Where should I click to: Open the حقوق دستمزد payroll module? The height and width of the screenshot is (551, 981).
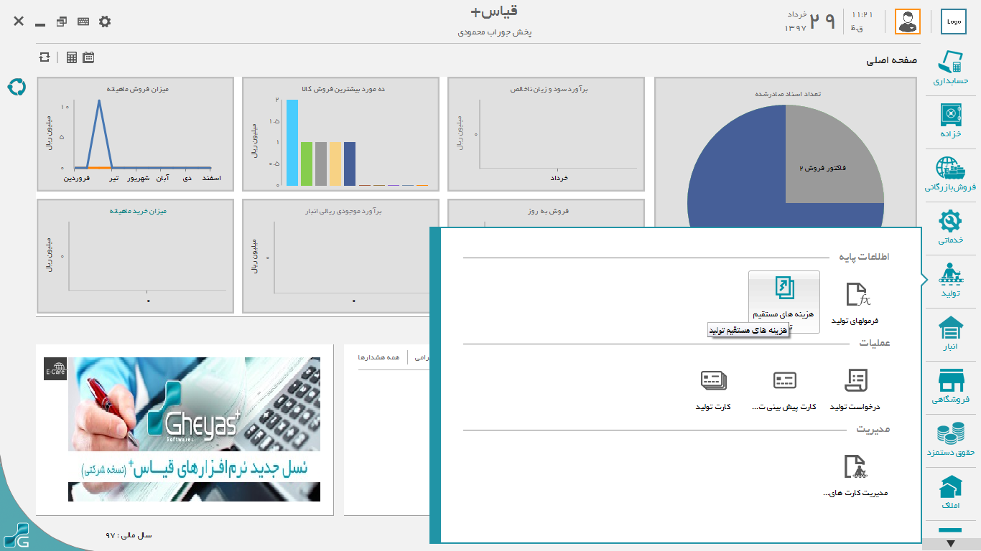click(x=952, y=440)
